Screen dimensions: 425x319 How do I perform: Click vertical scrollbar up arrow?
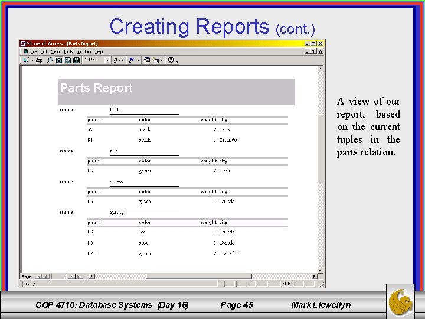pos(321,69)
